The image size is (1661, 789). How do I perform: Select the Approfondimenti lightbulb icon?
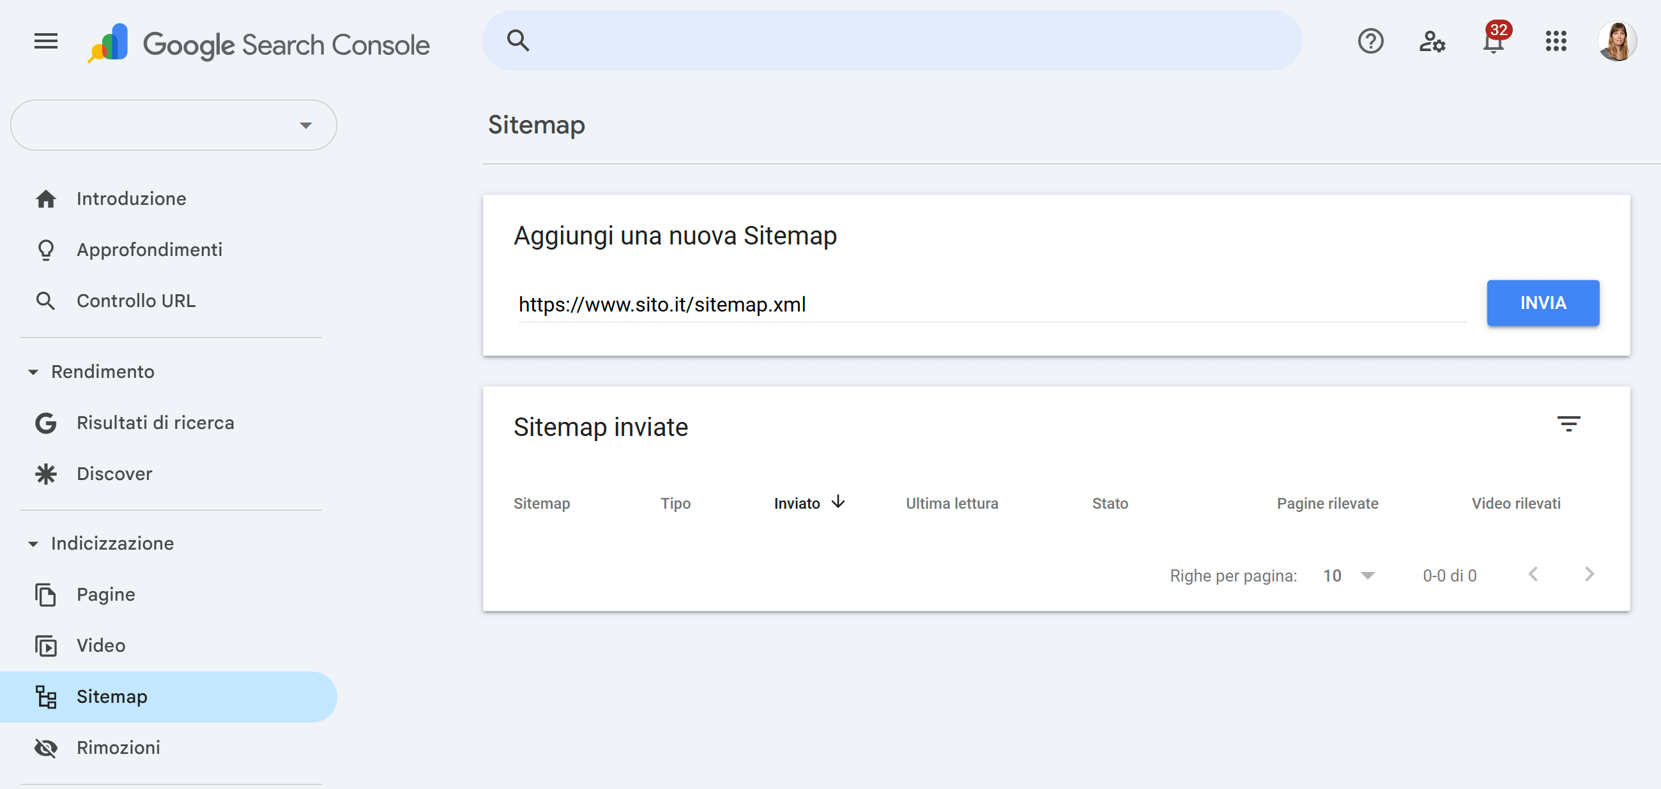(x=46, y=250)
